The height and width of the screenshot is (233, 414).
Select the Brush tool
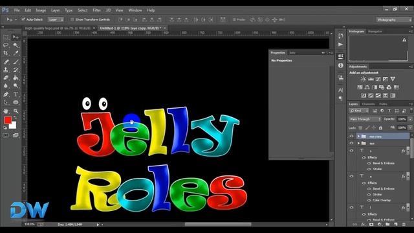coord(16,62)
